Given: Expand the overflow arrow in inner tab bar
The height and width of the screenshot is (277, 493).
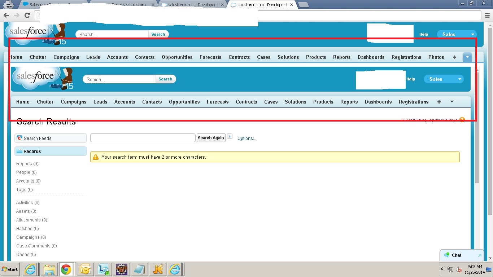Looking at the screenshot, I should (x=452, y=102).
